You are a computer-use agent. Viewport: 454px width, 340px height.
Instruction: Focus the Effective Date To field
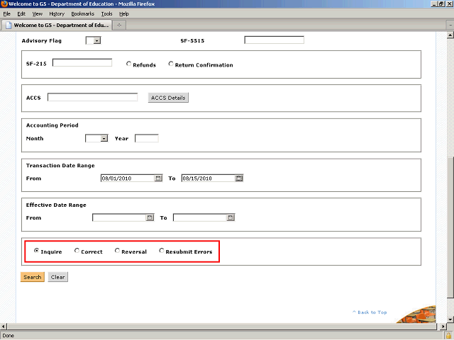pyautogui.click(x=200, y=217)
